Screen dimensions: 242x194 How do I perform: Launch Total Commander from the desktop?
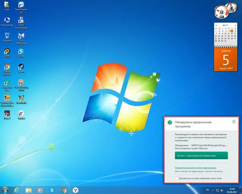coord(21,23)
